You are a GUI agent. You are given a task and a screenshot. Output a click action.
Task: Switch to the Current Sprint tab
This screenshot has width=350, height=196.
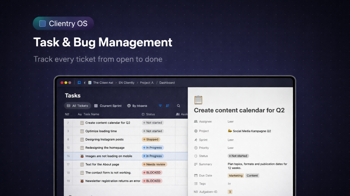click(108, 106)
